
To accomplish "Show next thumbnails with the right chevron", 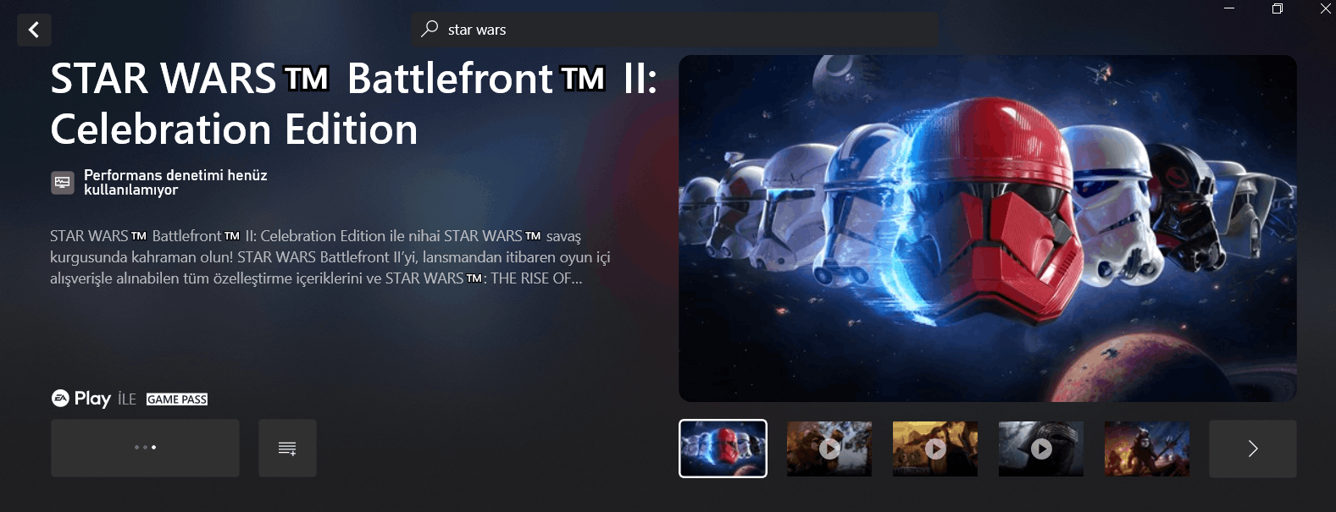I will click(x=1253, y=449).
